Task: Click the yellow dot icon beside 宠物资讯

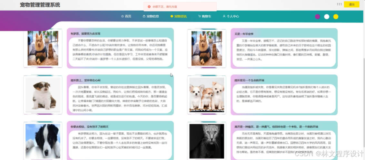Action: coord(172,16)
